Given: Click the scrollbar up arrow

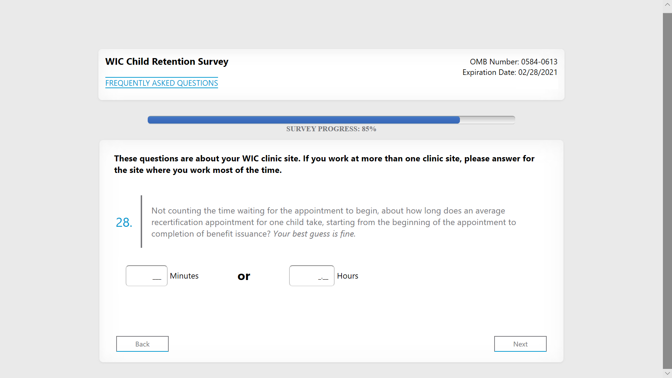Looking at the screenshot, I should click(667, 5).
